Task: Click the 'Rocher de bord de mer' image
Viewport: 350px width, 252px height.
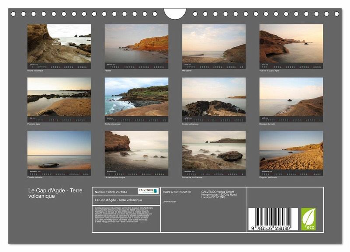Action: [x=214, y=150]
